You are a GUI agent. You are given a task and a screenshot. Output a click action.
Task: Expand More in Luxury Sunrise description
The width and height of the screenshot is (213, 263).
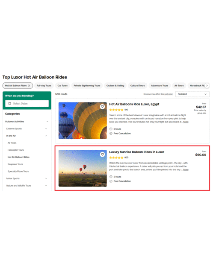click(x=186, y=170)
